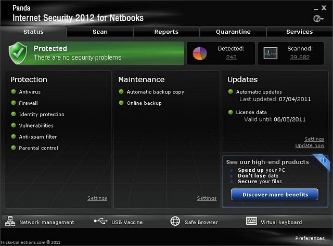Select the Firewall protection item
The width and height of the screenshot is (333, 246).
[x=28, y=103]
